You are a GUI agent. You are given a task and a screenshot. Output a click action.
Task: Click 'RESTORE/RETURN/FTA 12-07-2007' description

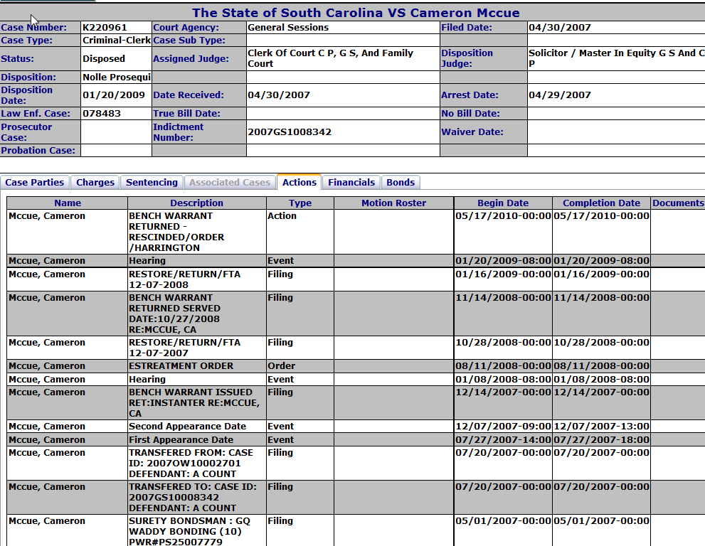coord(185,348)
